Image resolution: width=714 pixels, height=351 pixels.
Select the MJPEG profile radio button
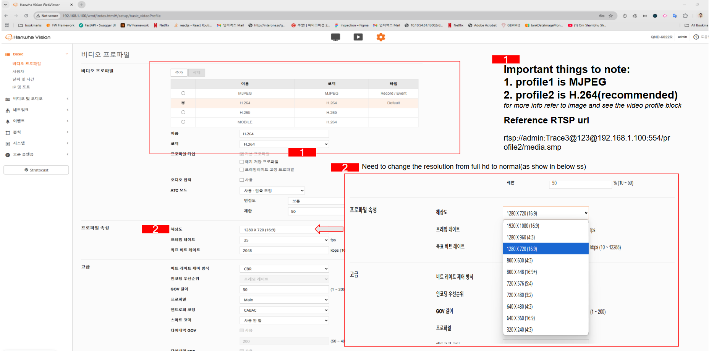183,93
